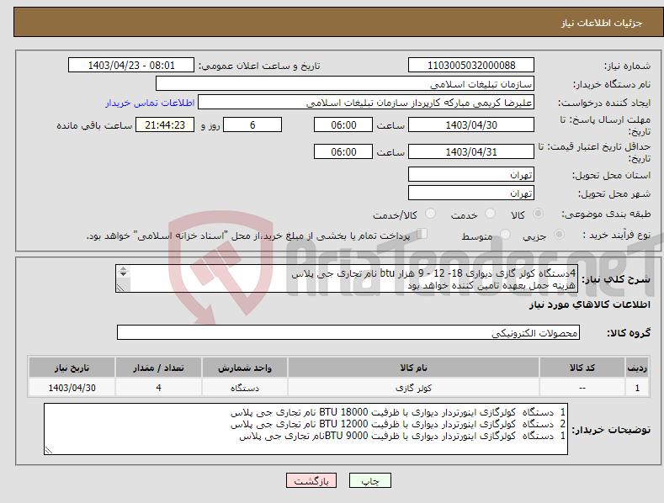The height and width of the screenshot is (503, 664).
Task: Click the تاریخ نیاز column header
Action: (72, 368)
